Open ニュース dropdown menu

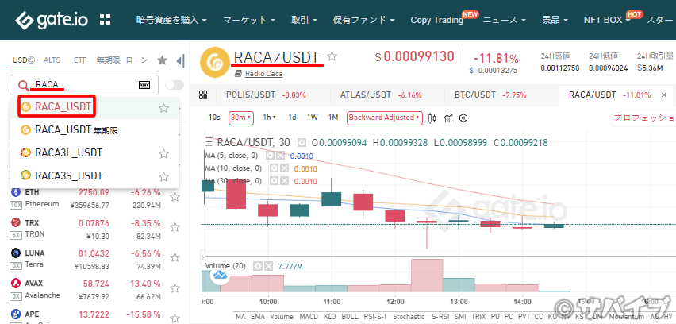[x=505, y=20]
